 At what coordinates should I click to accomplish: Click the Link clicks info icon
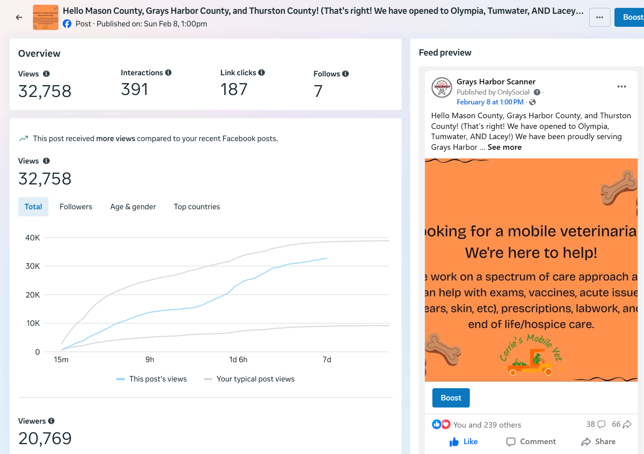pyautogui.click(x=262, y=73)
